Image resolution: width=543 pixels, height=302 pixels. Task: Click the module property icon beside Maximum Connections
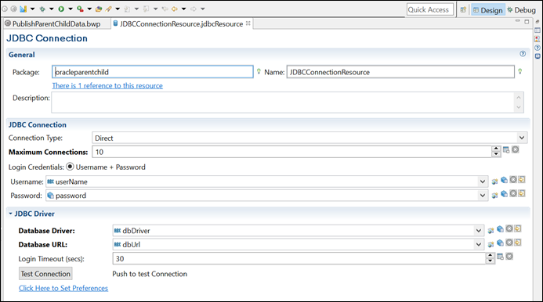[x=506, y=149]
